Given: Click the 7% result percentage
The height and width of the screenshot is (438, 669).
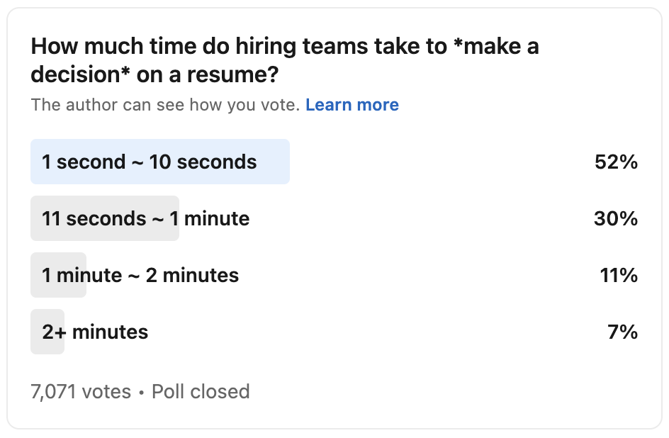Looking at the screenshot, I should [x=622, y=332].
